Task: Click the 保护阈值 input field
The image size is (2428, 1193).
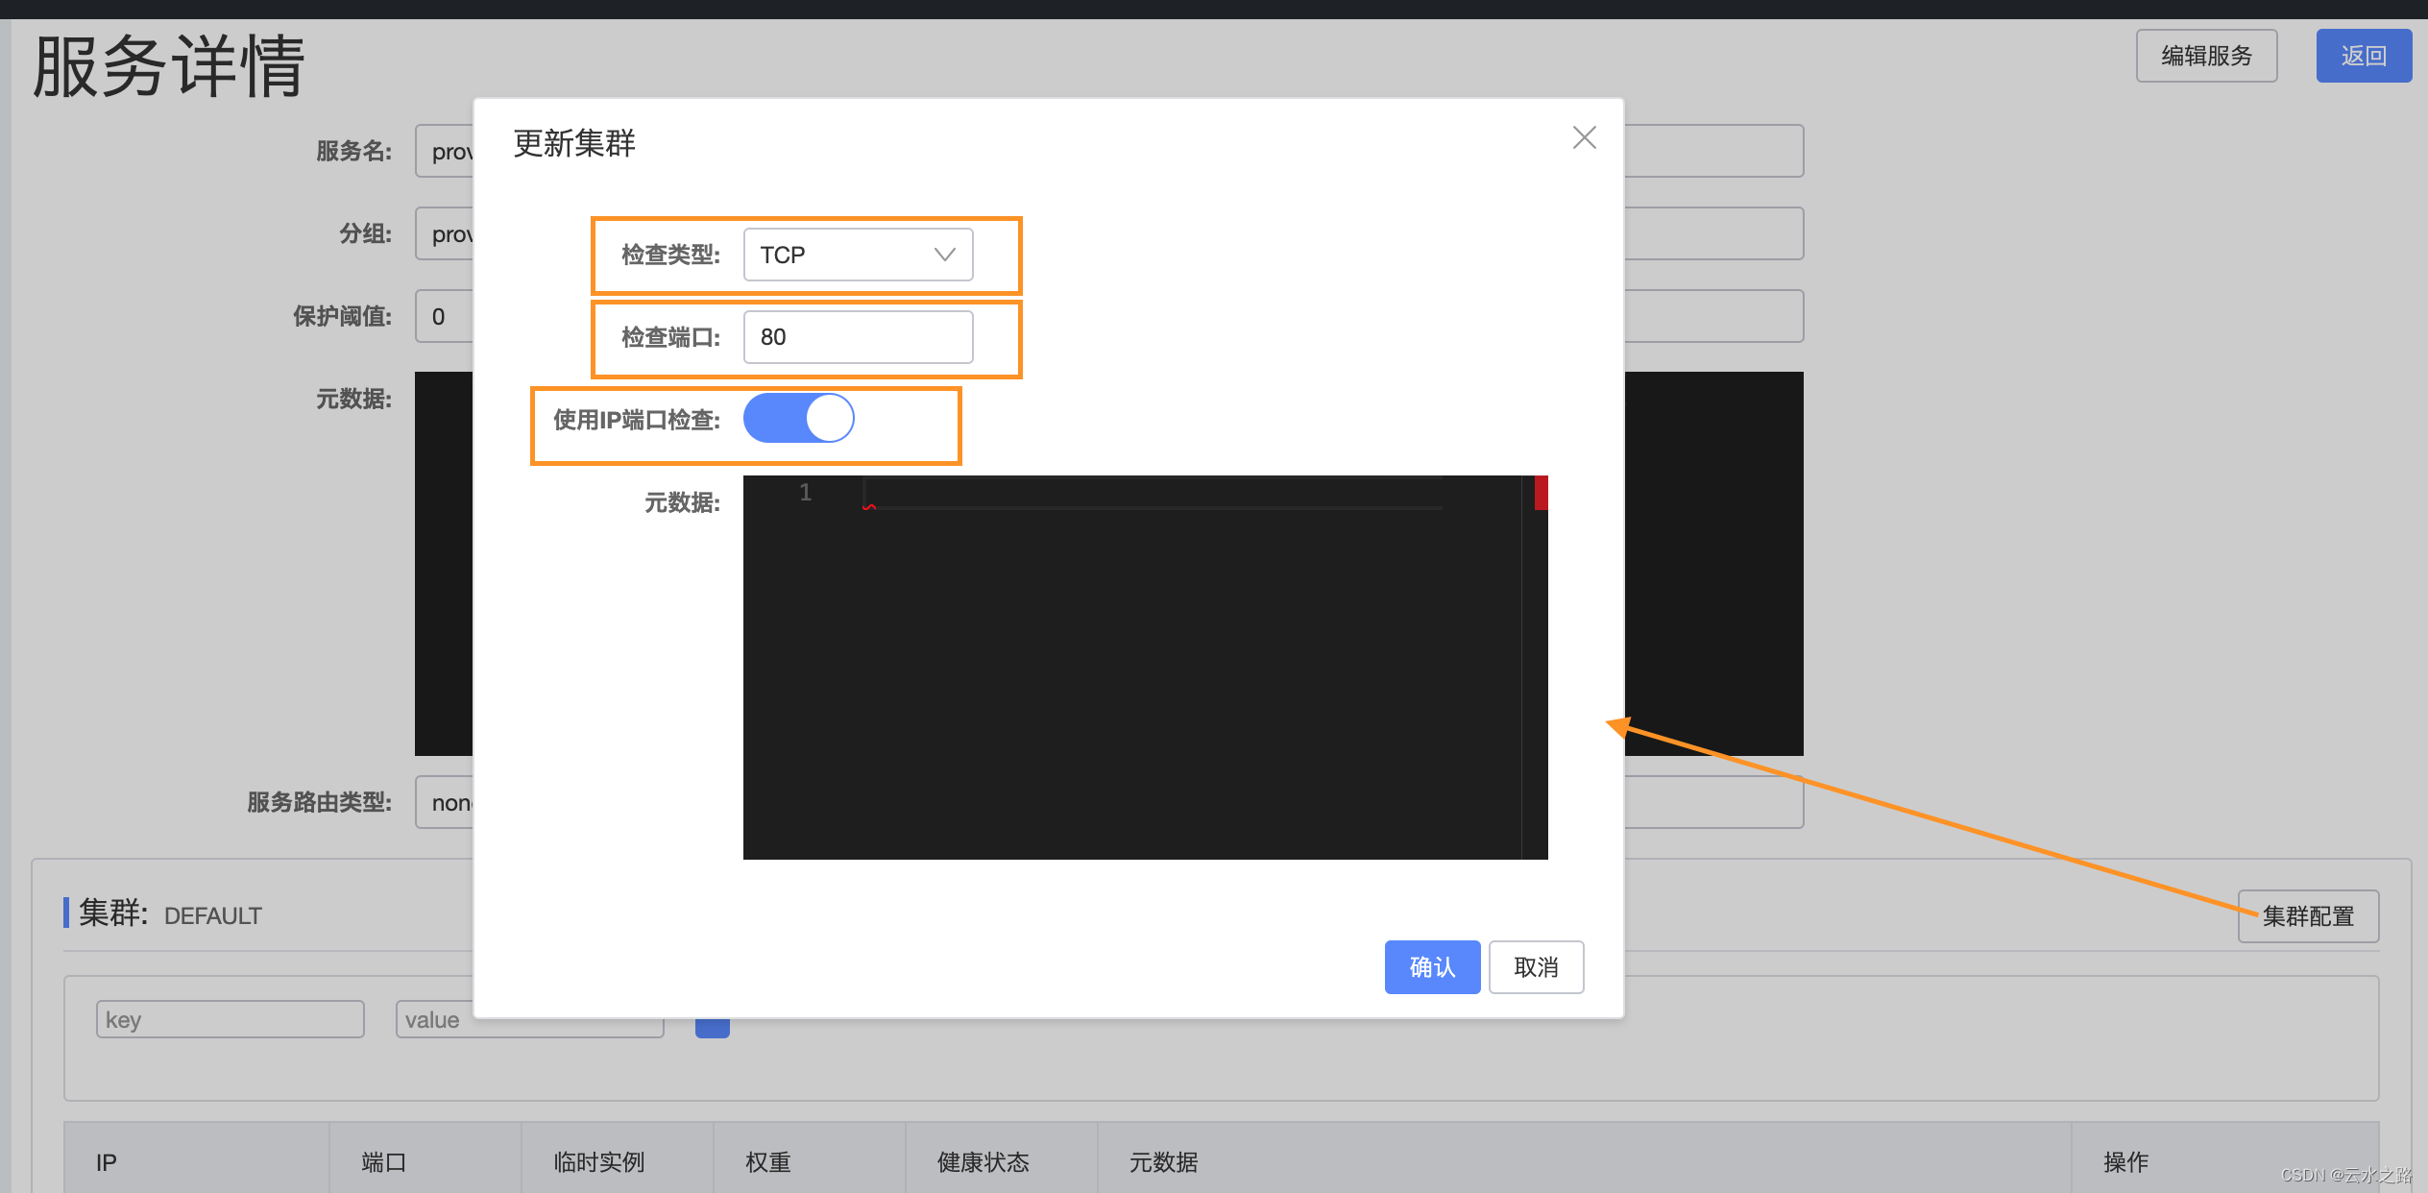Action: coord(444,316)
